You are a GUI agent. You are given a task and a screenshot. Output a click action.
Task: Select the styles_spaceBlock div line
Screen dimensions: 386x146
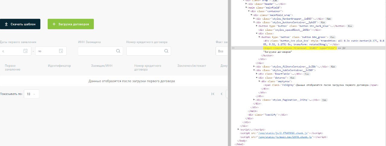tap(289, 30)
